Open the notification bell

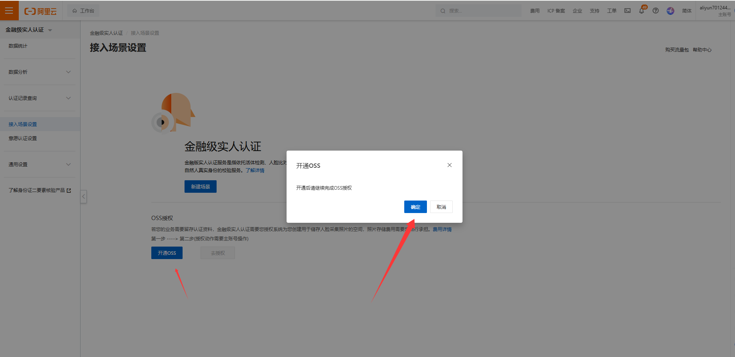(641, 11)
